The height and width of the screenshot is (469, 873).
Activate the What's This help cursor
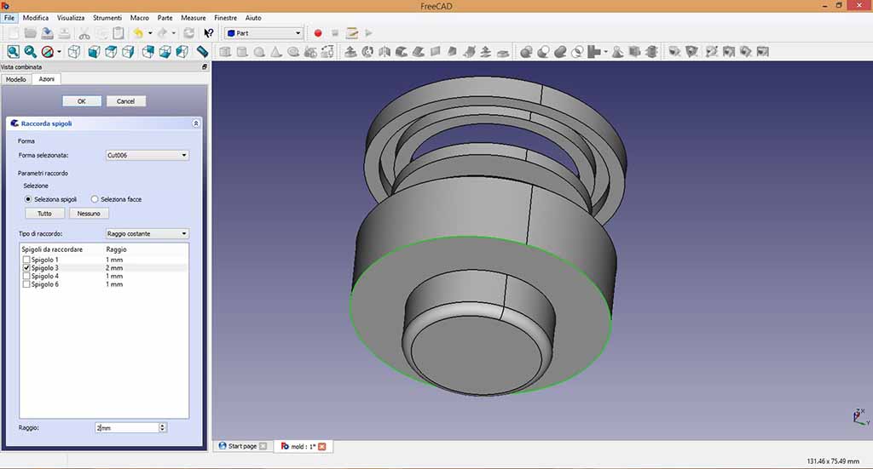point(209,33)
